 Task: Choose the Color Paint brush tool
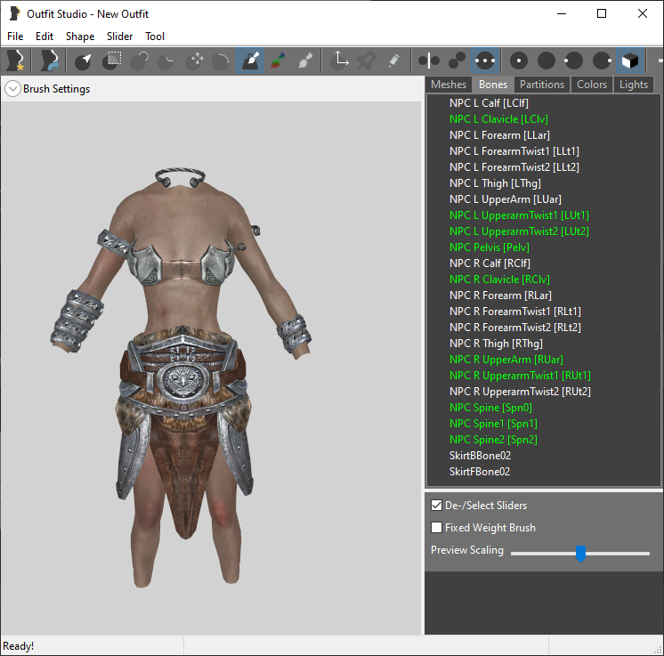point(278,61)
